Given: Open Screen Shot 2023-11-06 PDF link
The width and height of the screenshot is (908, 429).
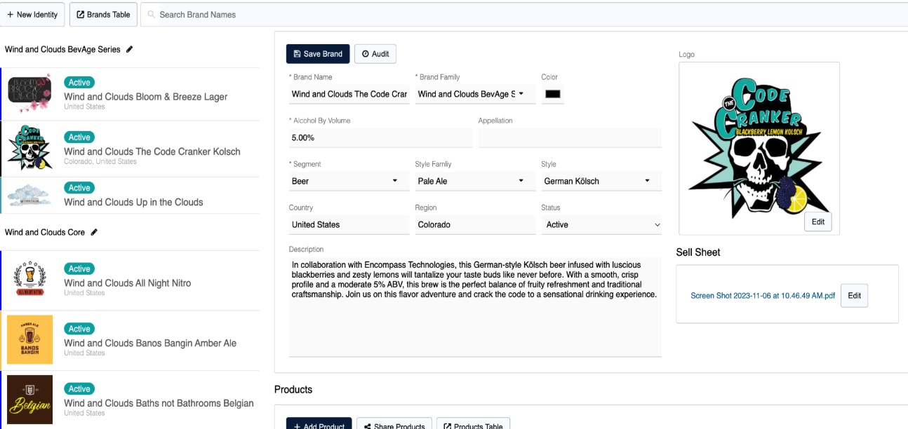Looking at the screenshot, I should coord(763,296).
